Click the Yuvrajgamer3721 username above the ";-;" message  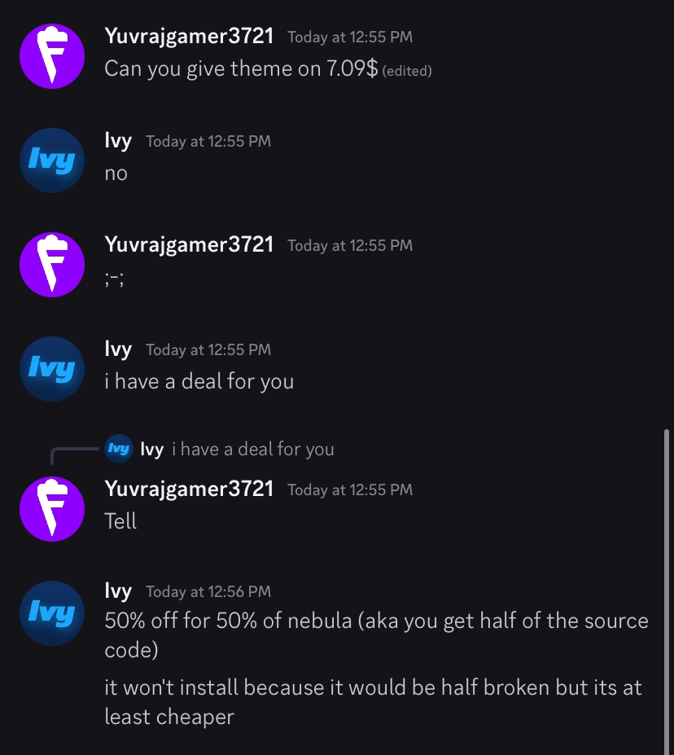(x=189, y=244)
